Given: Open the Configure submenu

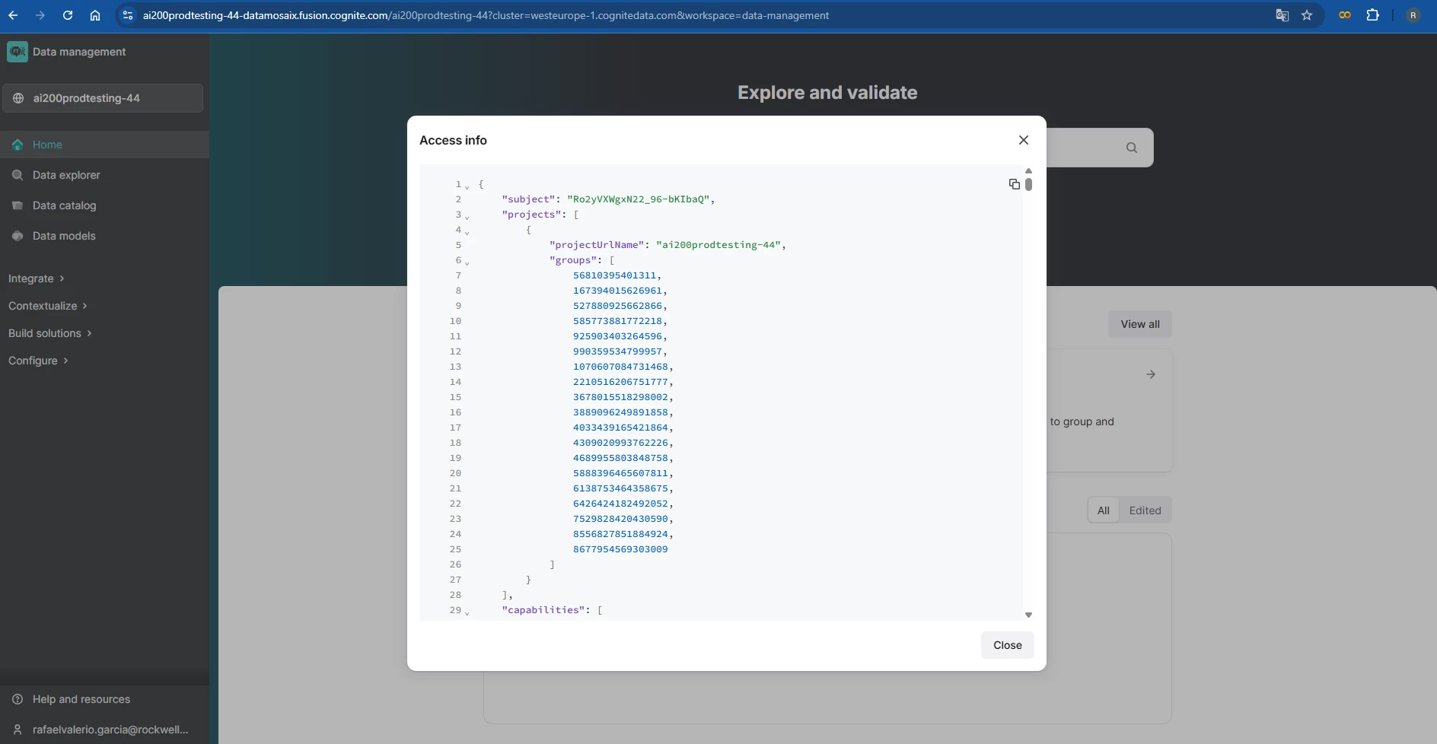Looking at the screenshot, I should (x=38, y=361).
